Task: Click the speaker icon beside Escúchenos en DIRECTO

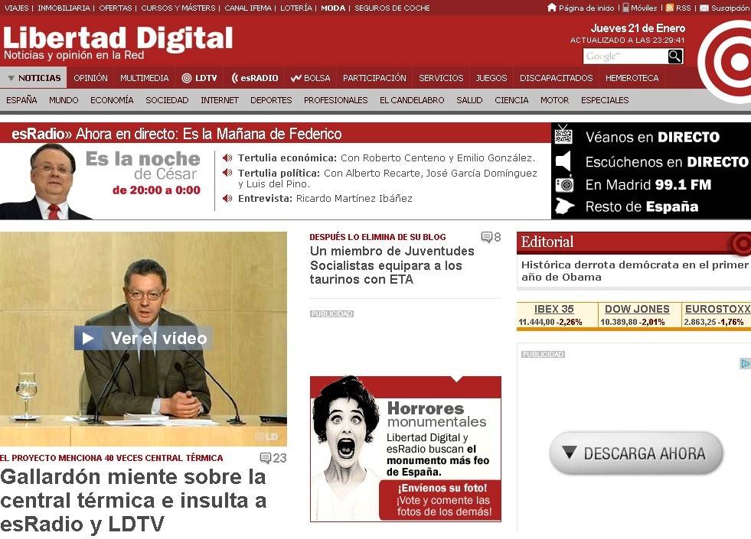Action: [563, 161]
